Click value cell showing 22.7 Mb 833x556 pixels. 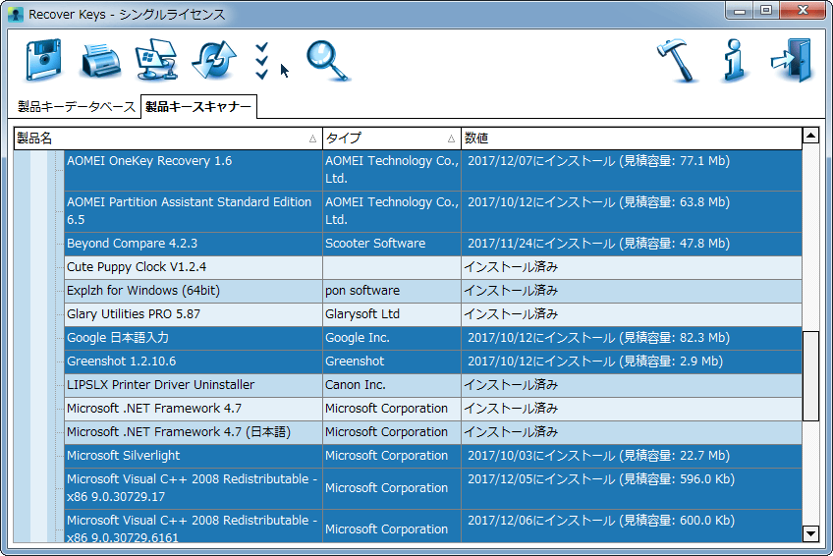tap(631, 456)
